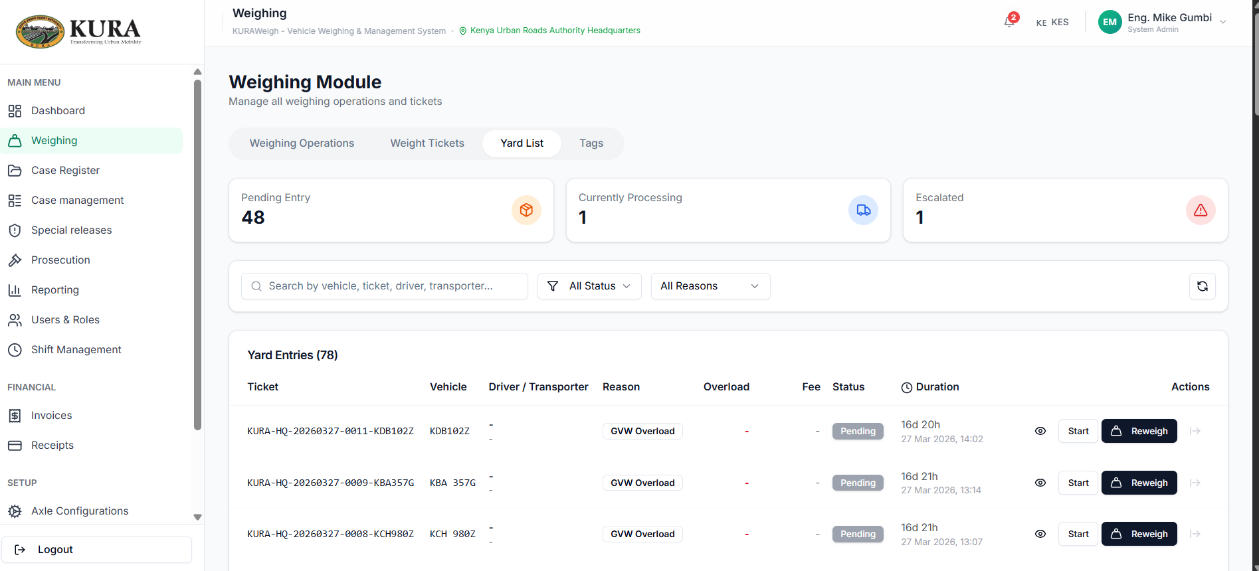Click the sidebar scrollbar

click(x=197, y=255)
